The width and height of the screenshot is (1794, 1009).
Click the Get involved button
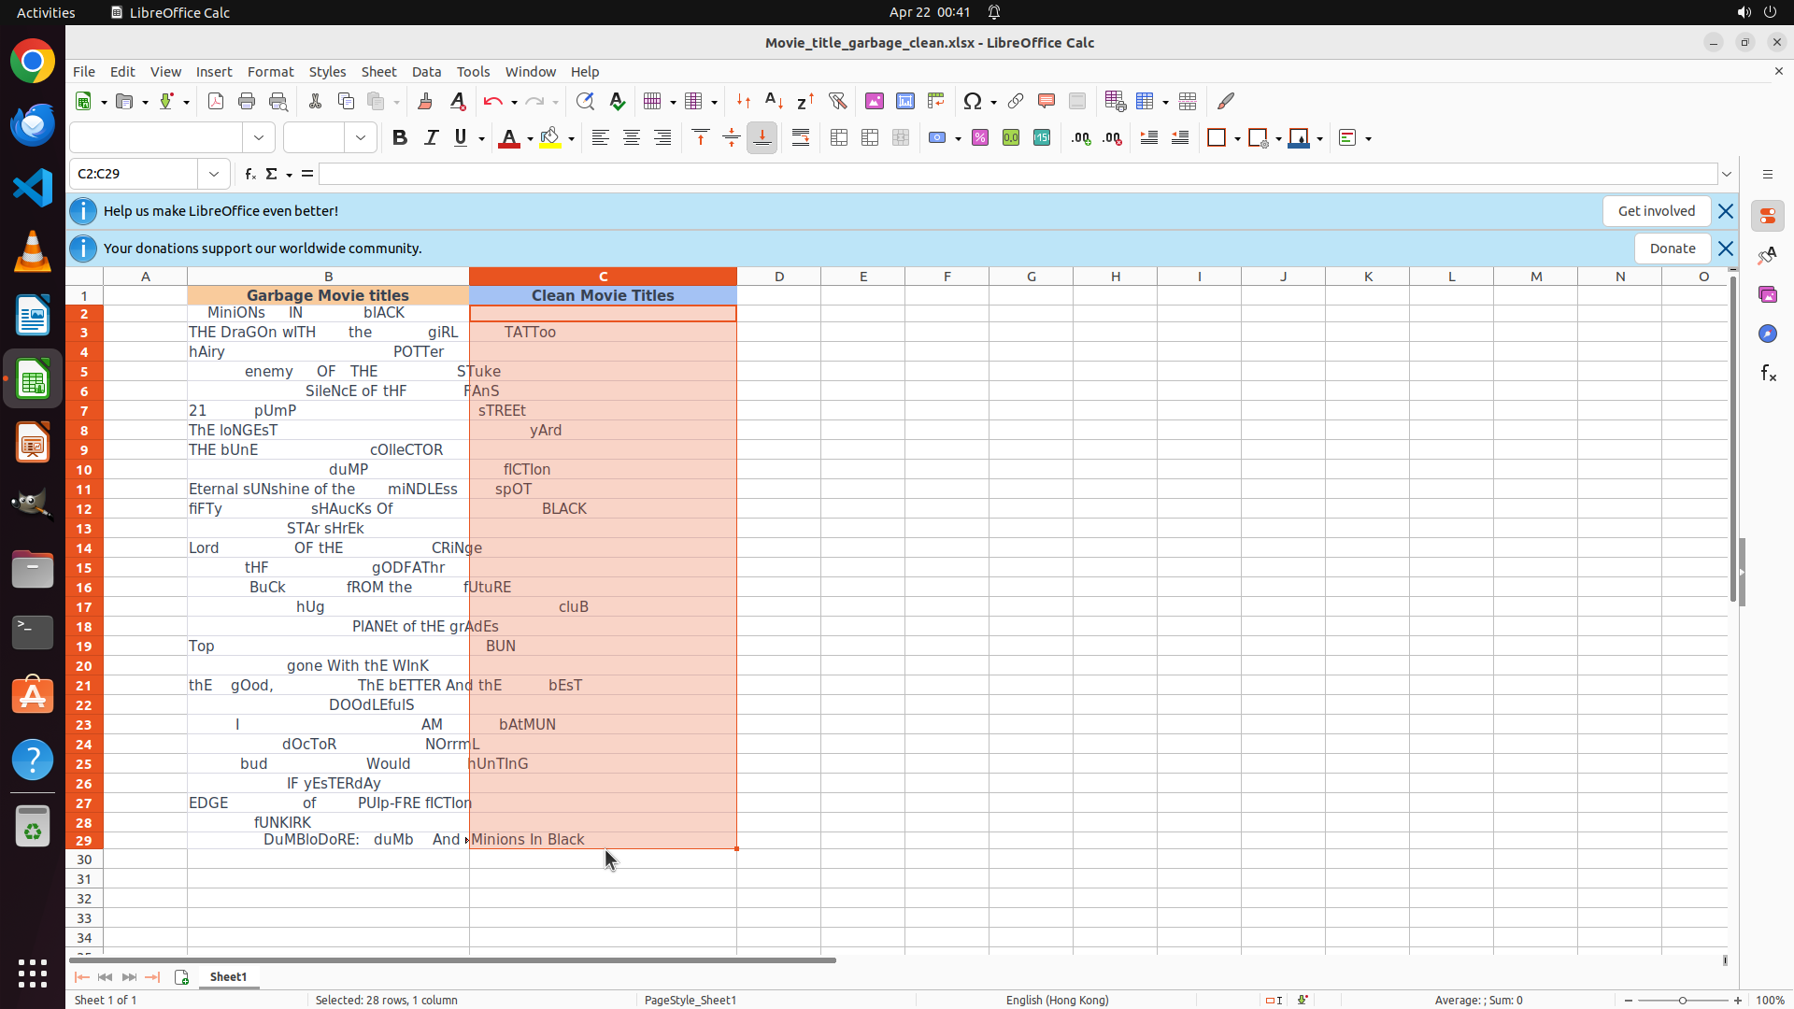pos(1656,211)
